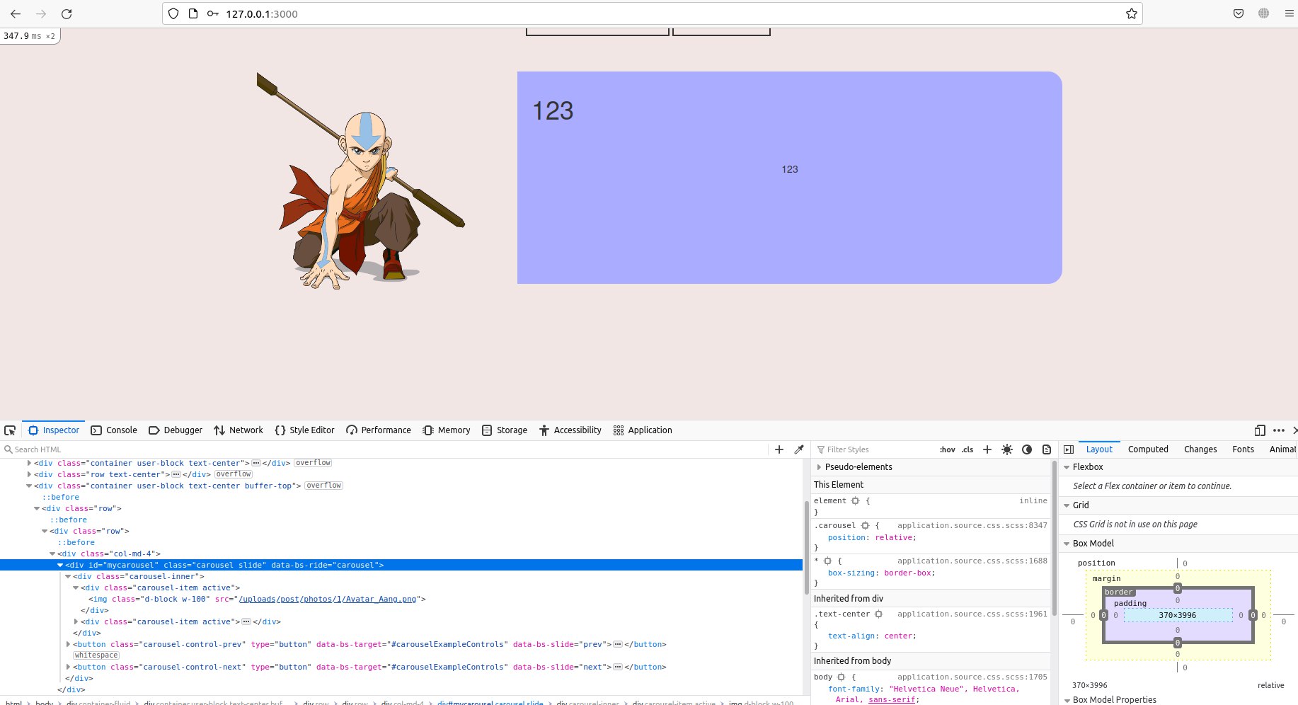
Task: Switch to the Inspector tab
Action: pyautogui.click(x=54, y=430)
